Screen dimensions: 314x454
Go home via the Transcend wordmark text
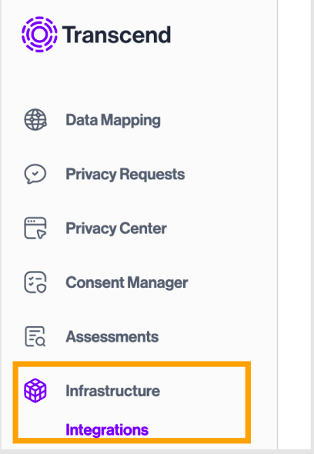[116, 35]
